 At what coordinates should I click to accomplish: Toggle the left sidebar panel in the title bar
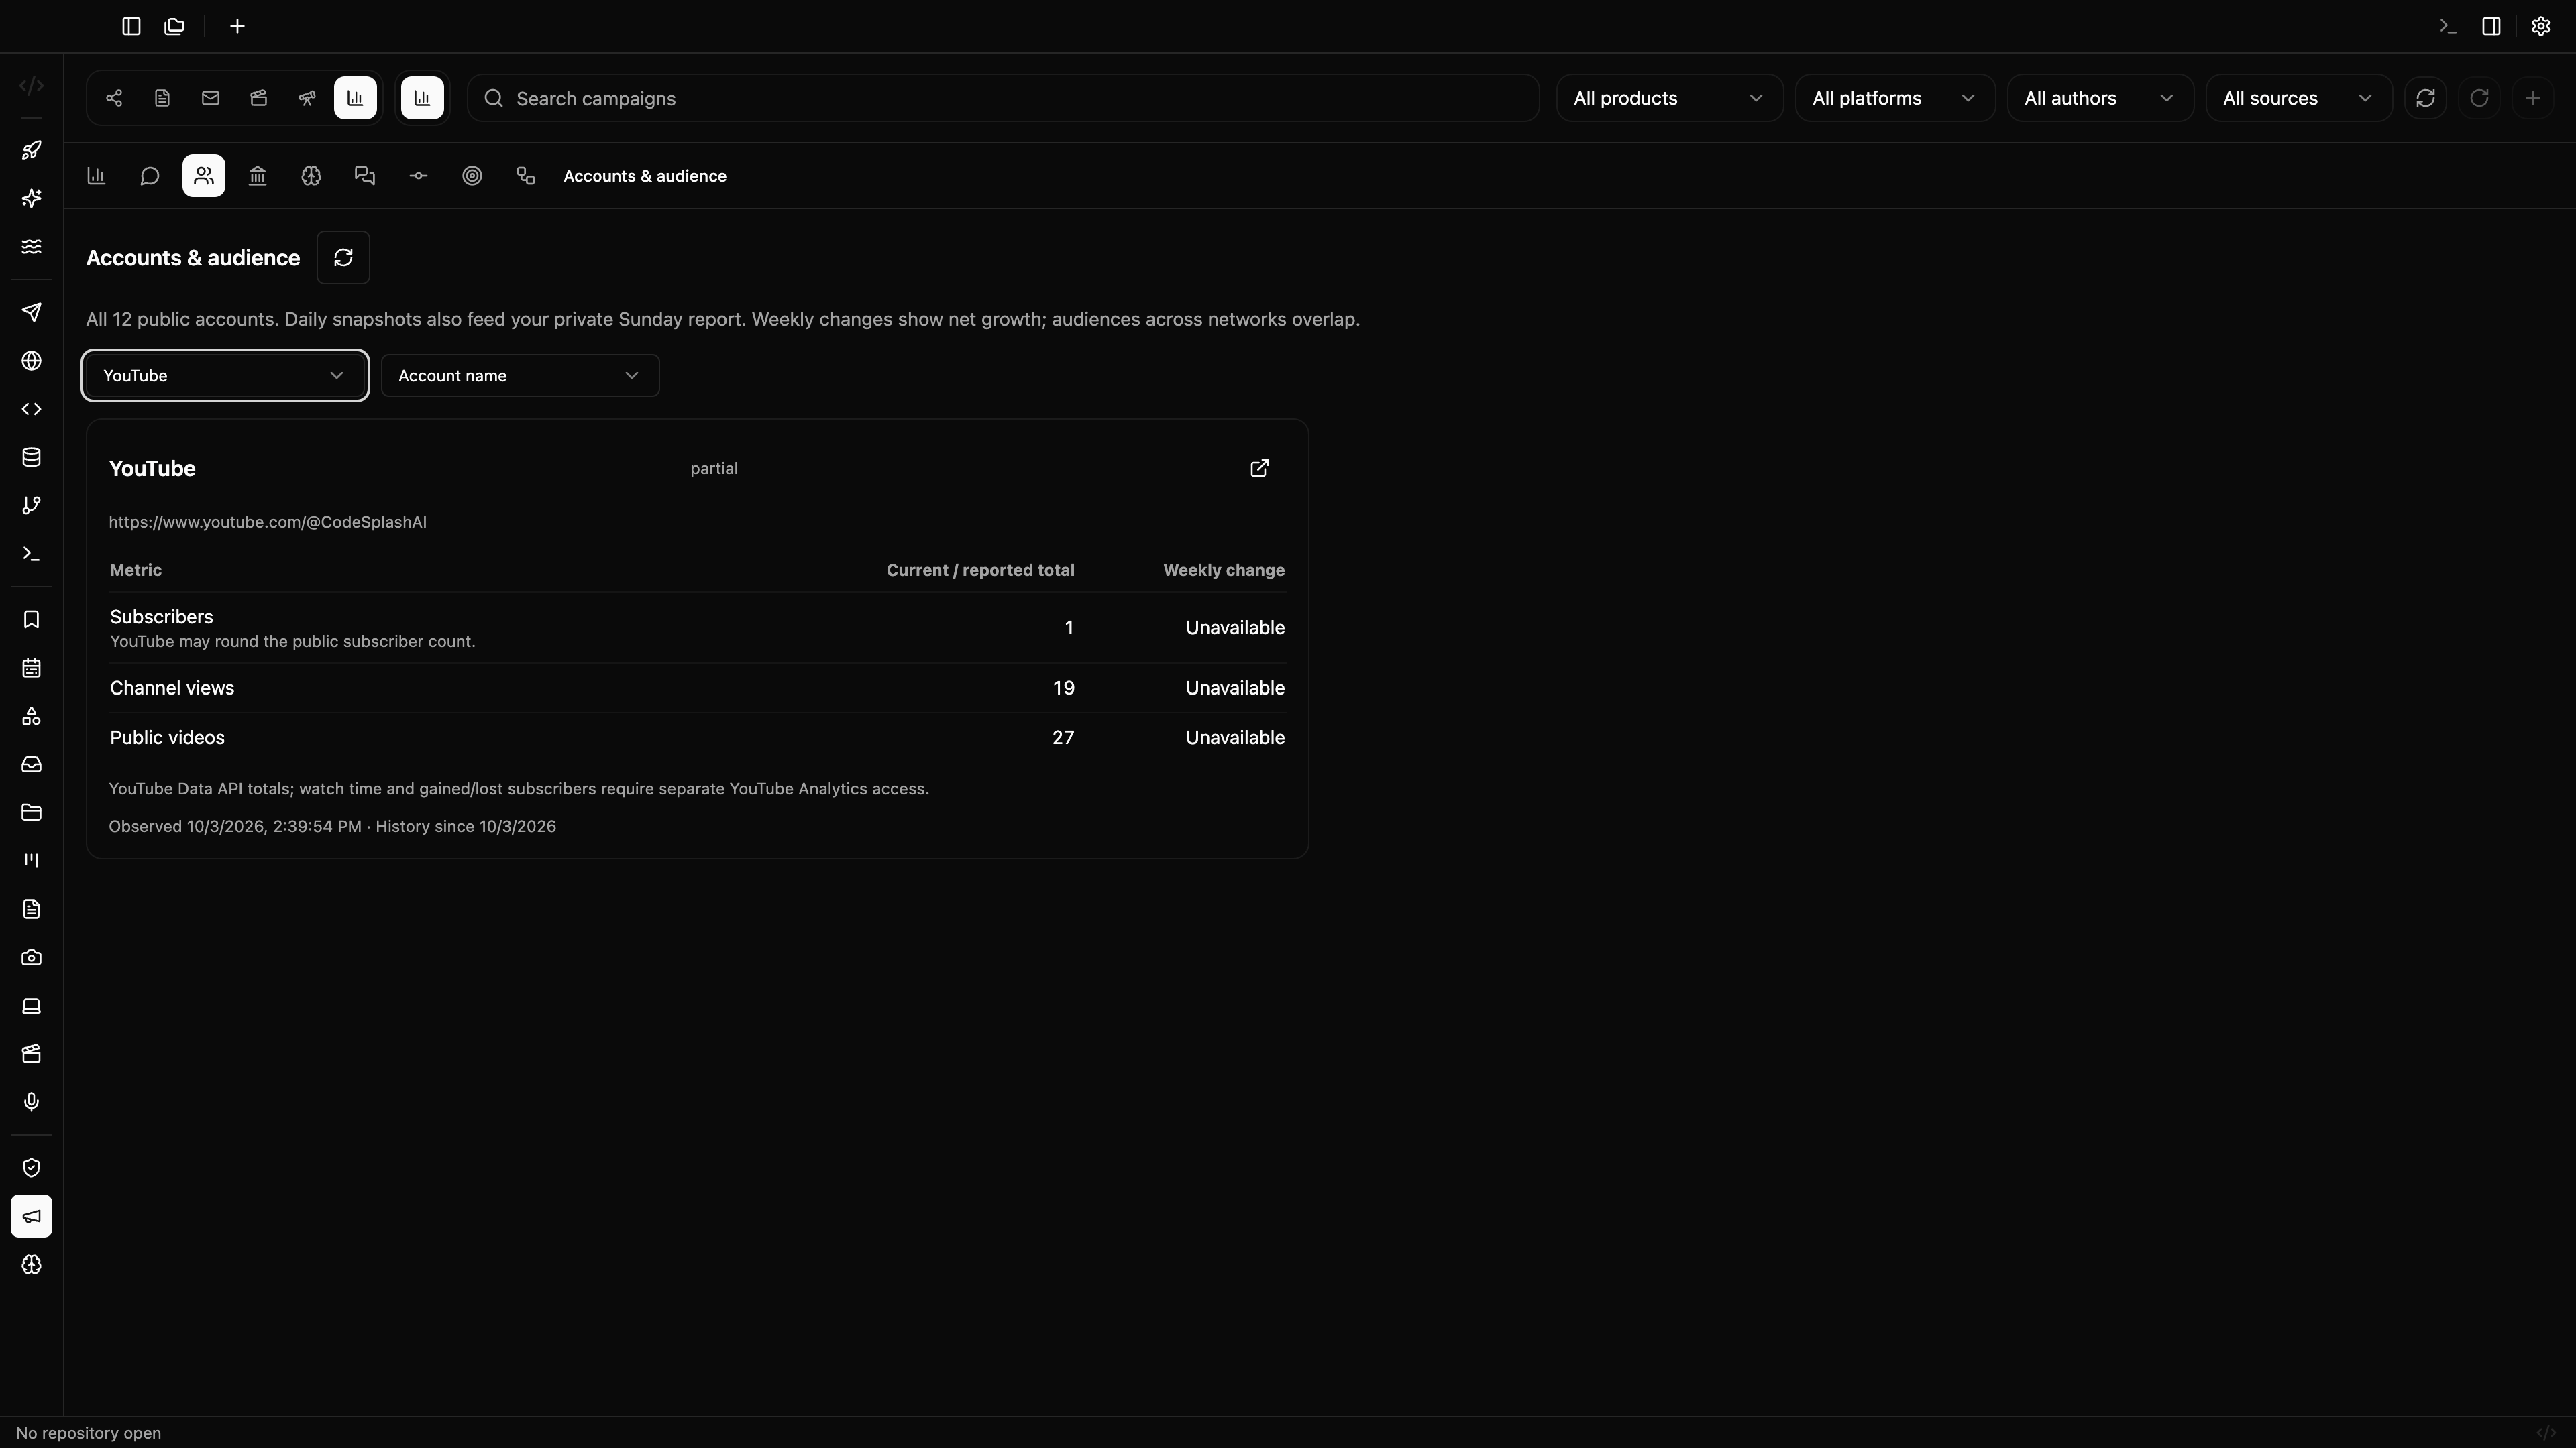click(x=131, y=26)
